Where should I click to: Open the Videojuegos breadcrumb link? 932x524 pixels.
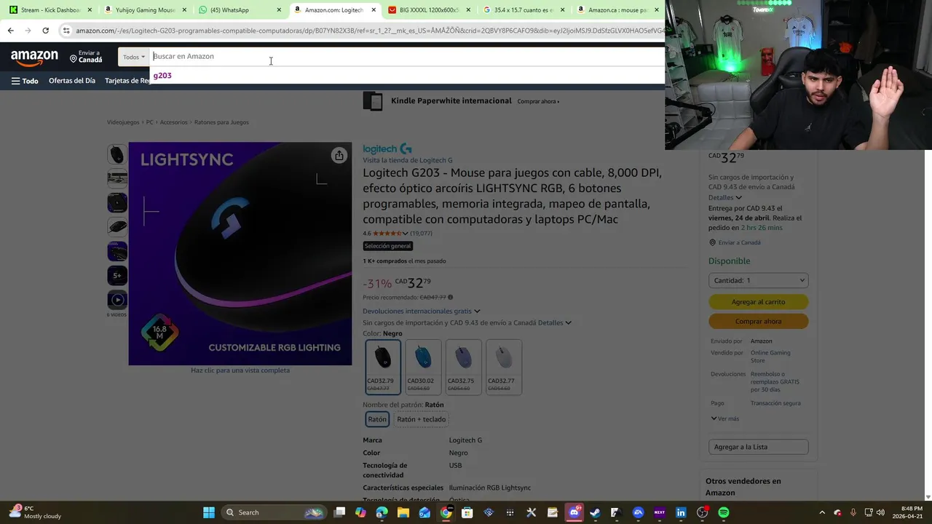[123, 122]
